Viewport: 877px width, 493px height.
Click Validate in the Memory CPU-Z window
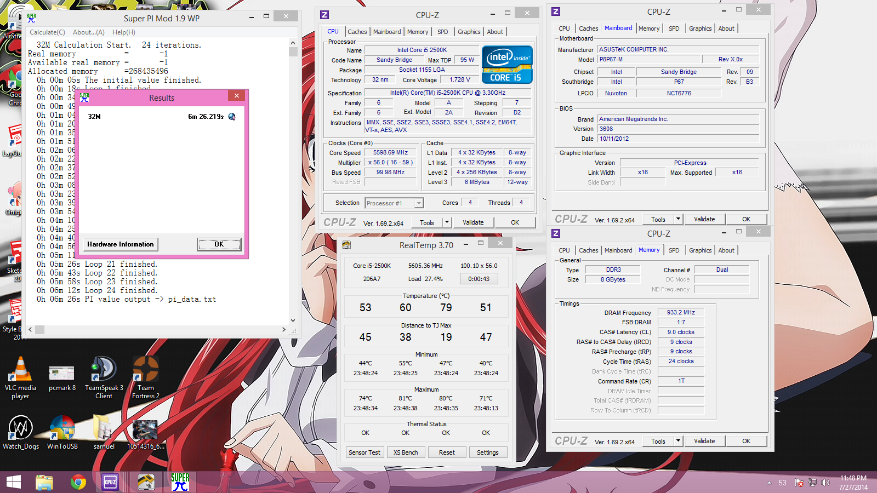coord(704,441)
